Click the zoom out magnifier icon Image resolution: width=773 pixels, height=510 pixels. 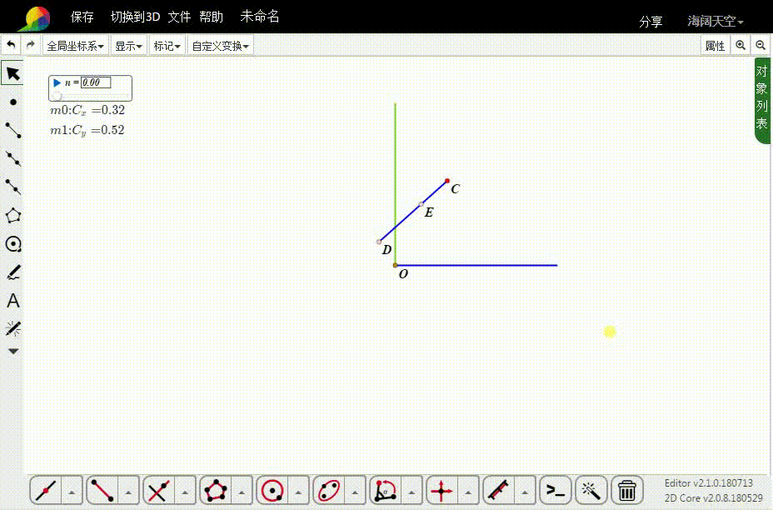point(761,45)
